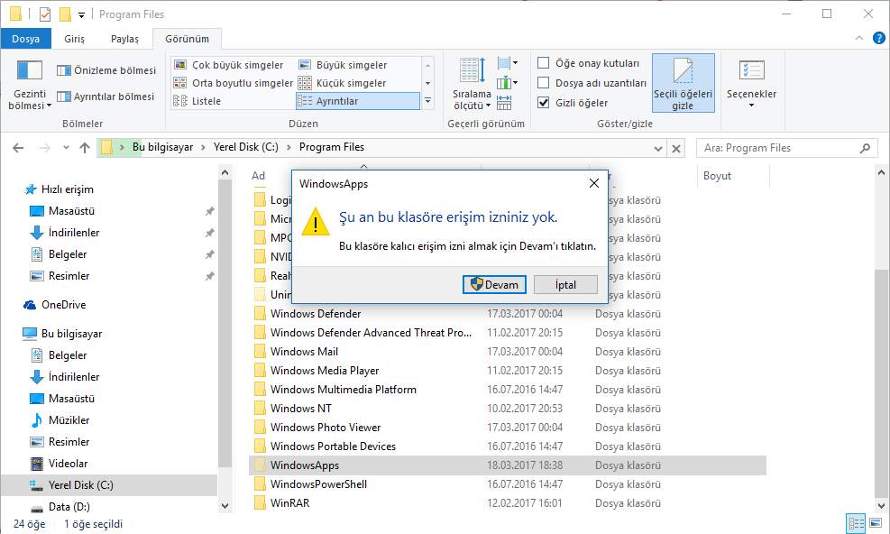
Task: Click the Back navigation arrow
Action: pos(18,148)
